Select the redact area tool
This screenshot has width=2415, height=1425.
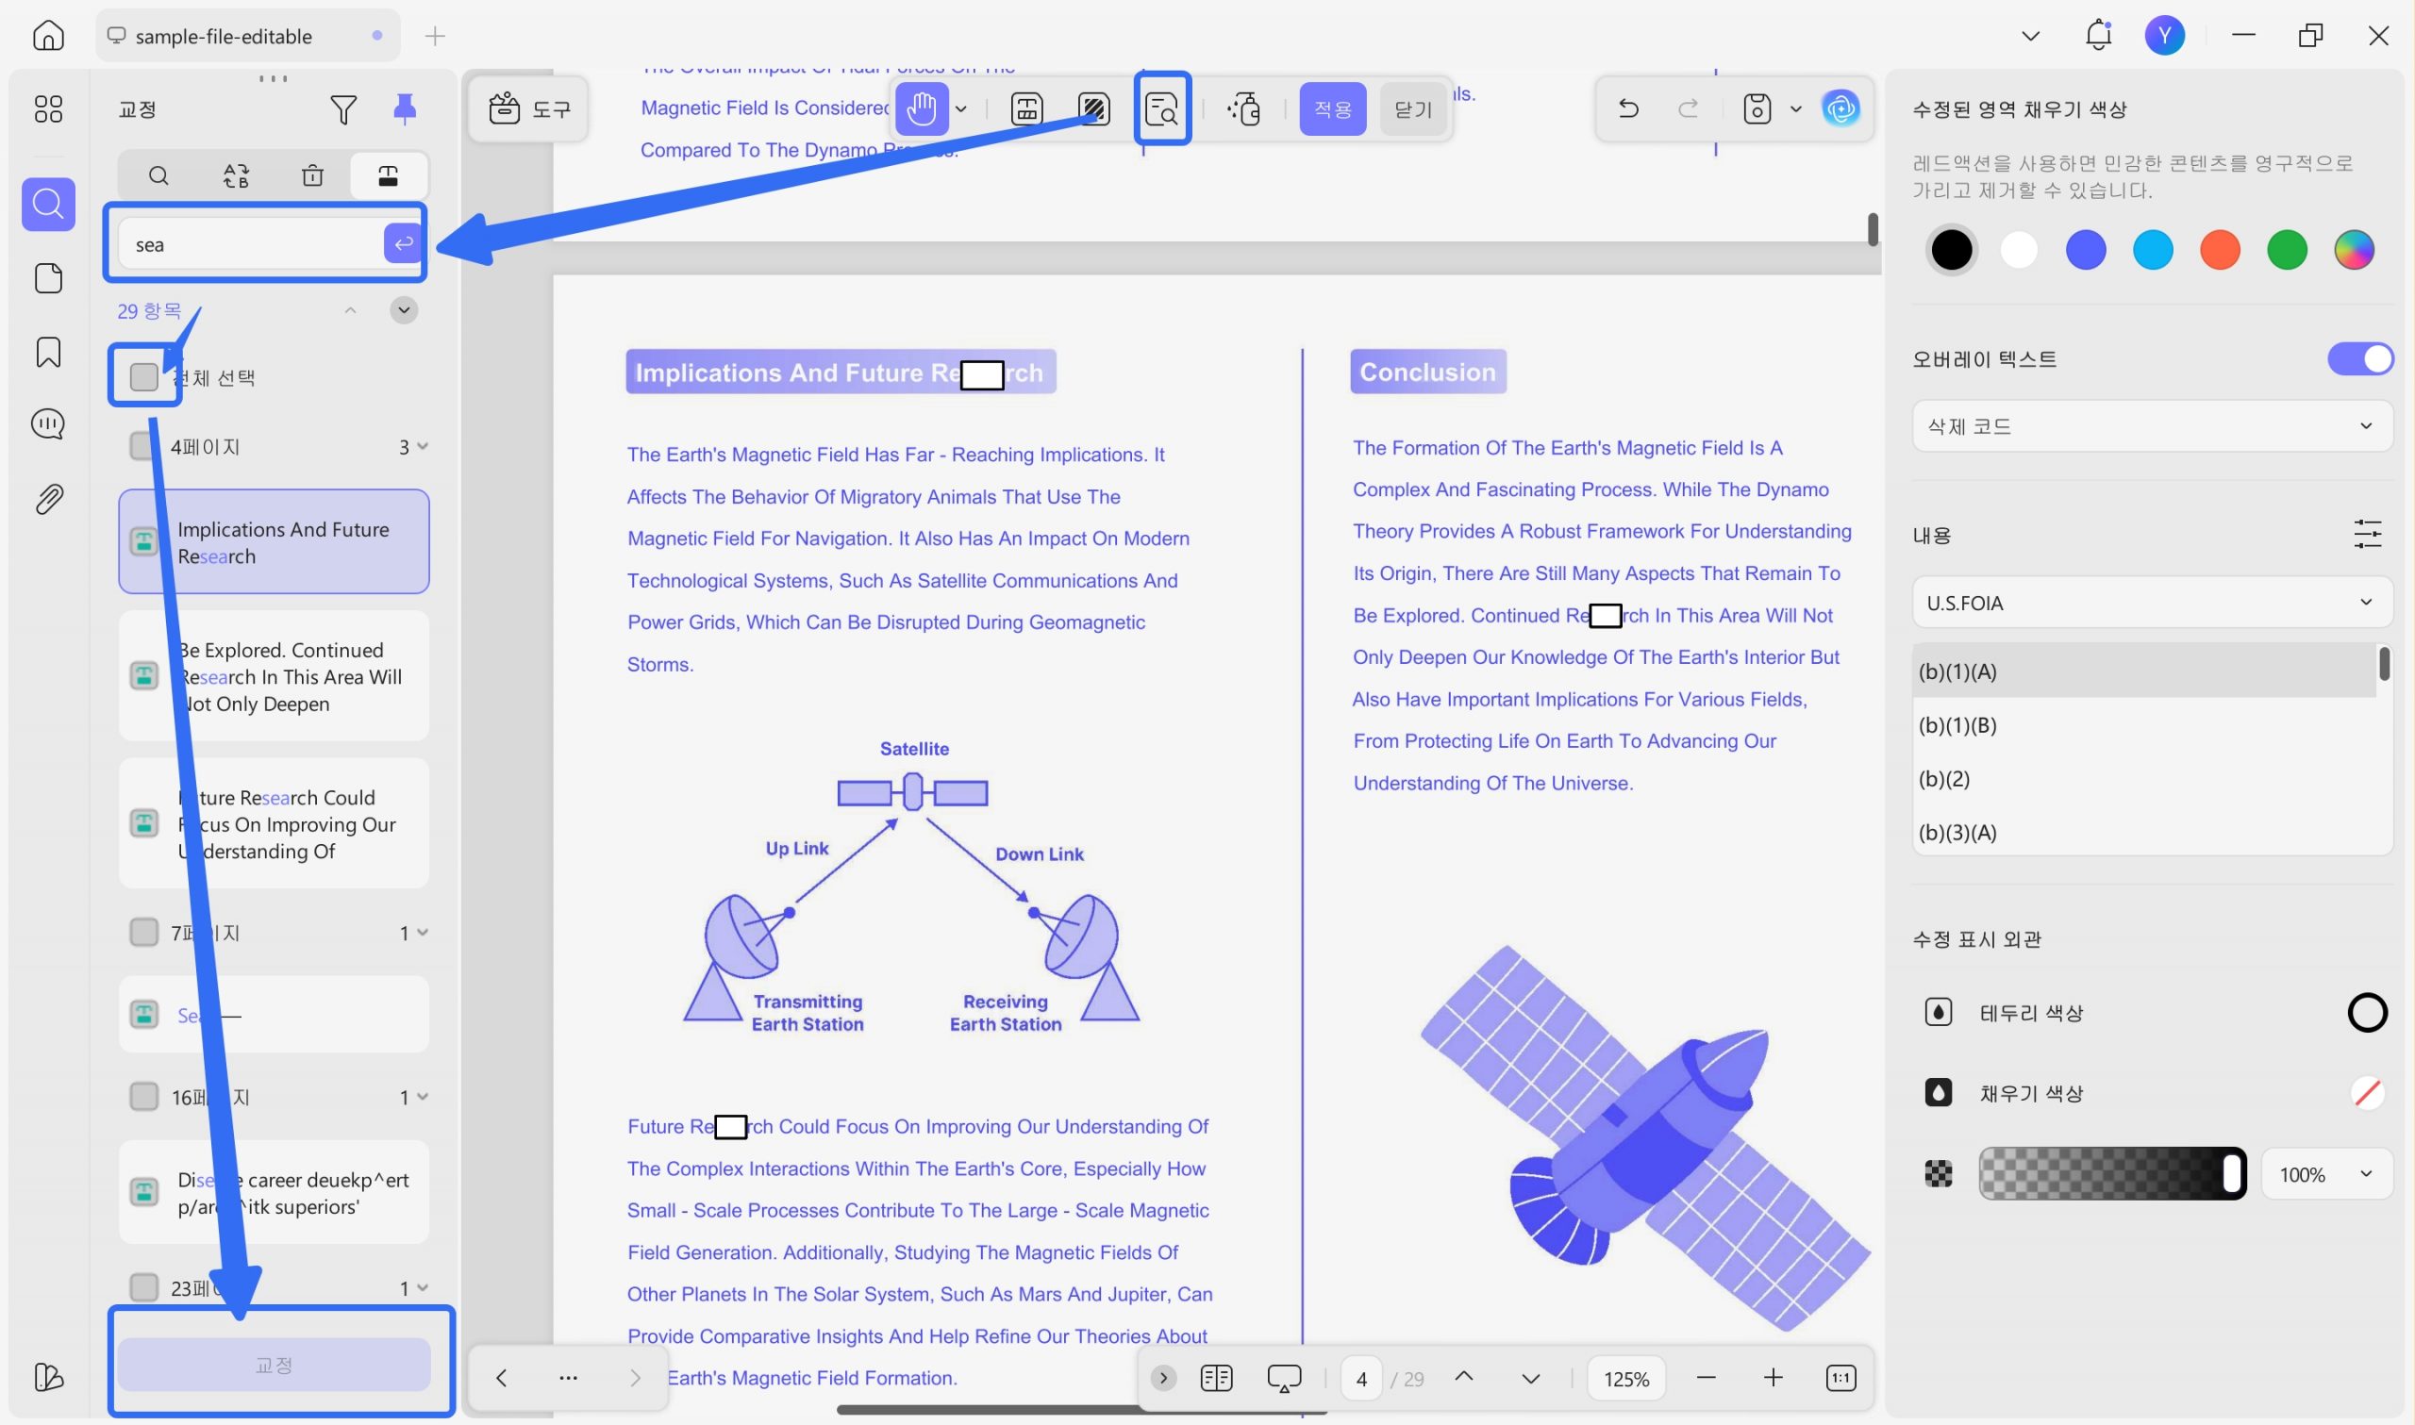(x=1093, y=108)
